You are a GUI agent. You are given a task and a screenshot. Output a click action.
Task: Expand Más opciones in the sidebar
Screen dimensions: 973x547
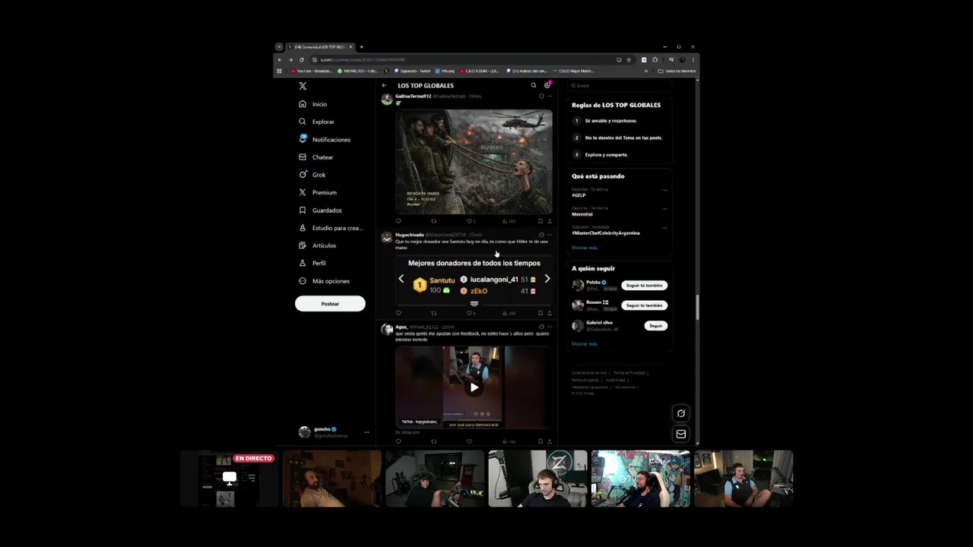coord(324,281)
